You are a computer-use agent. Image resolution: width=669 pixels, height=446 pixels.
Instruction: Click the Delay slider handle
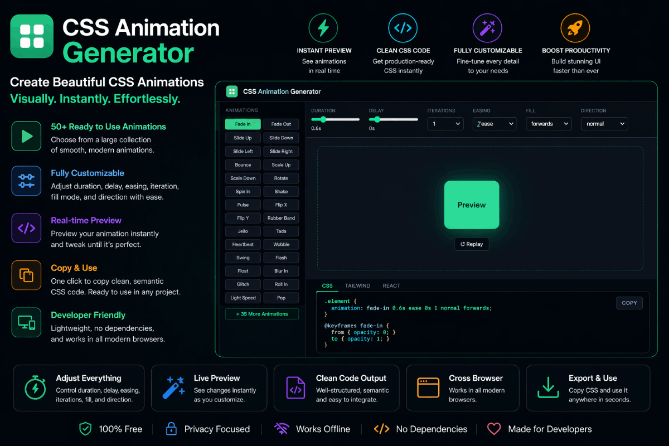click(x=377, y=119)
